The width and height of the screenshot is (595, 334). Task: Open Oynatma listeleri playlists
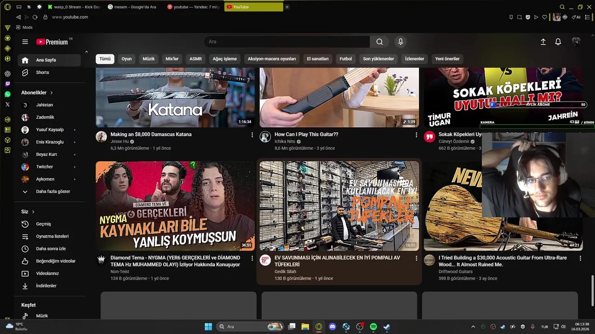pos(49,236)
